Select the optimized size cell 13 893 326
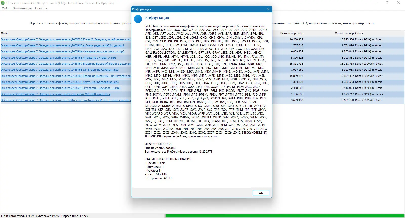405x218 pixels. tap(347, 39)
